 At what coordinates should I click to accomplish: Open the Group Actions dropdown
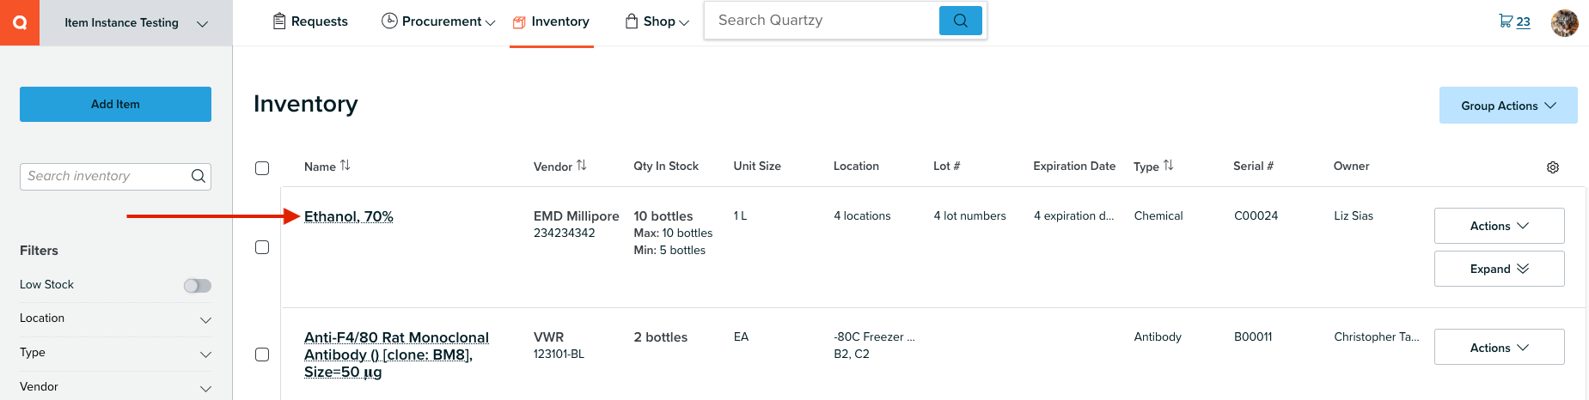pyautogui.click(x=1508, y=106)
